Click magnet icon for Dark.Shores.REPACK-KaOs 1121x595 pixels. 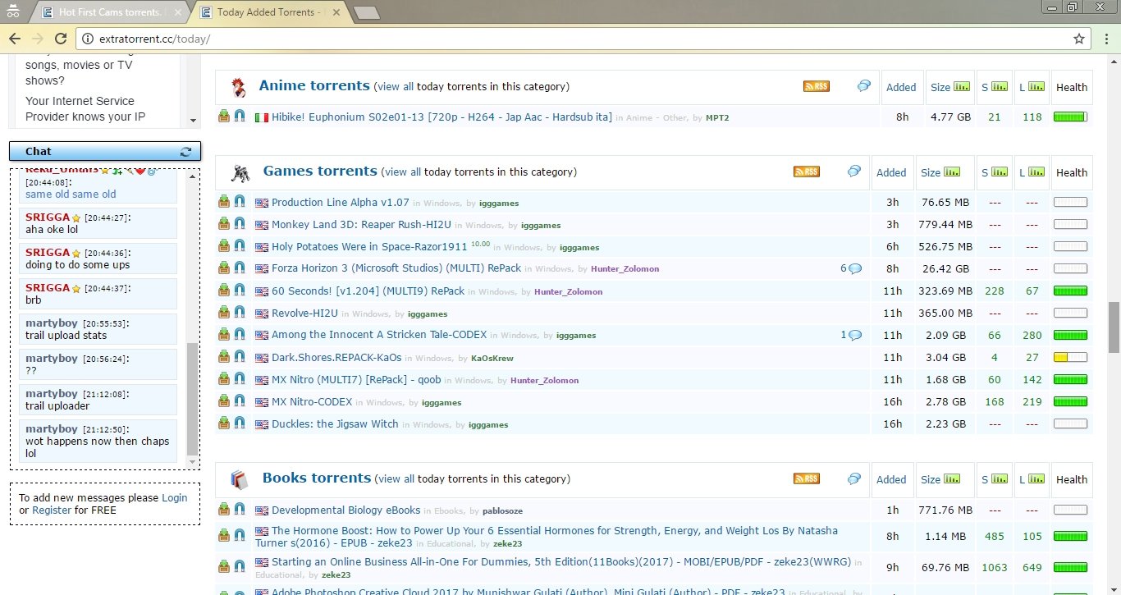[240, 356]
